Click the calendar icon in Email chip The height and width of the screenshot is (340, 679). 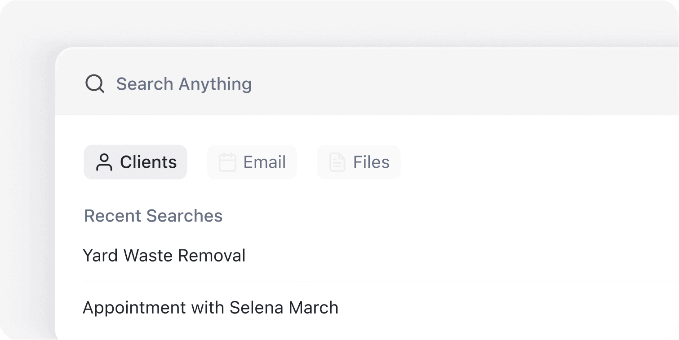click(x=227, y=162)
